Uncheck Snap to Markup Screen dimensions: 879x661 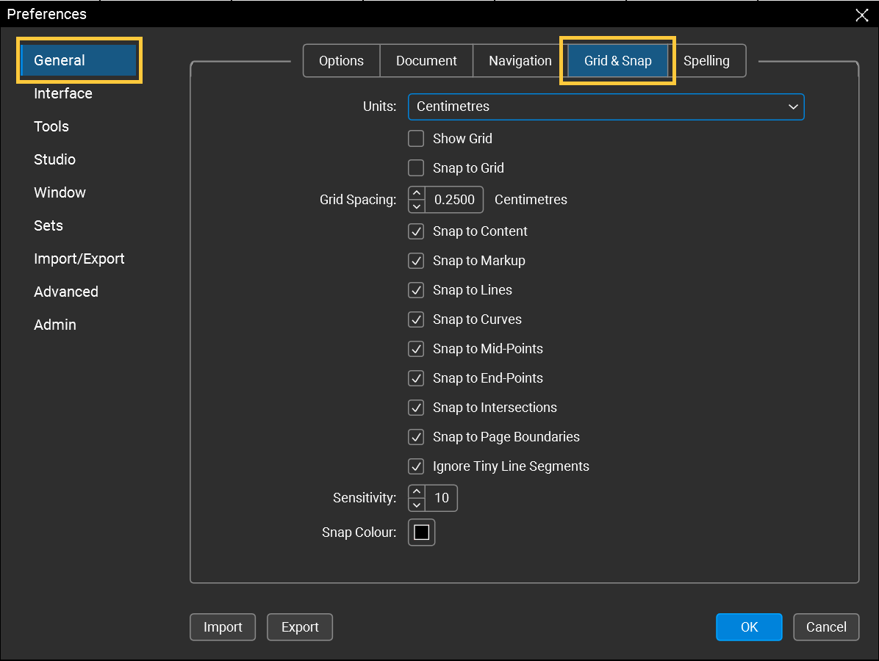[416, 260]
